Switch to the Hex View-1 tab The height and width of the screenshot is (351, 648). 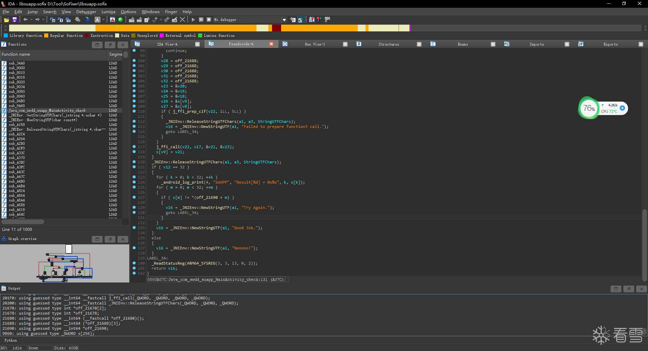[x=315, y=44]
